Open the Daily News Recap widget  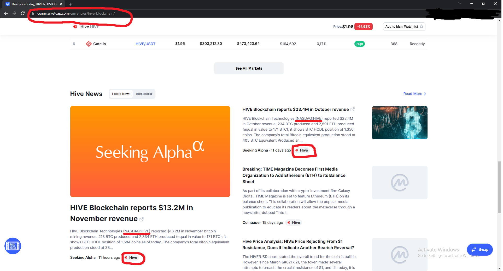(x=13, y=246)
